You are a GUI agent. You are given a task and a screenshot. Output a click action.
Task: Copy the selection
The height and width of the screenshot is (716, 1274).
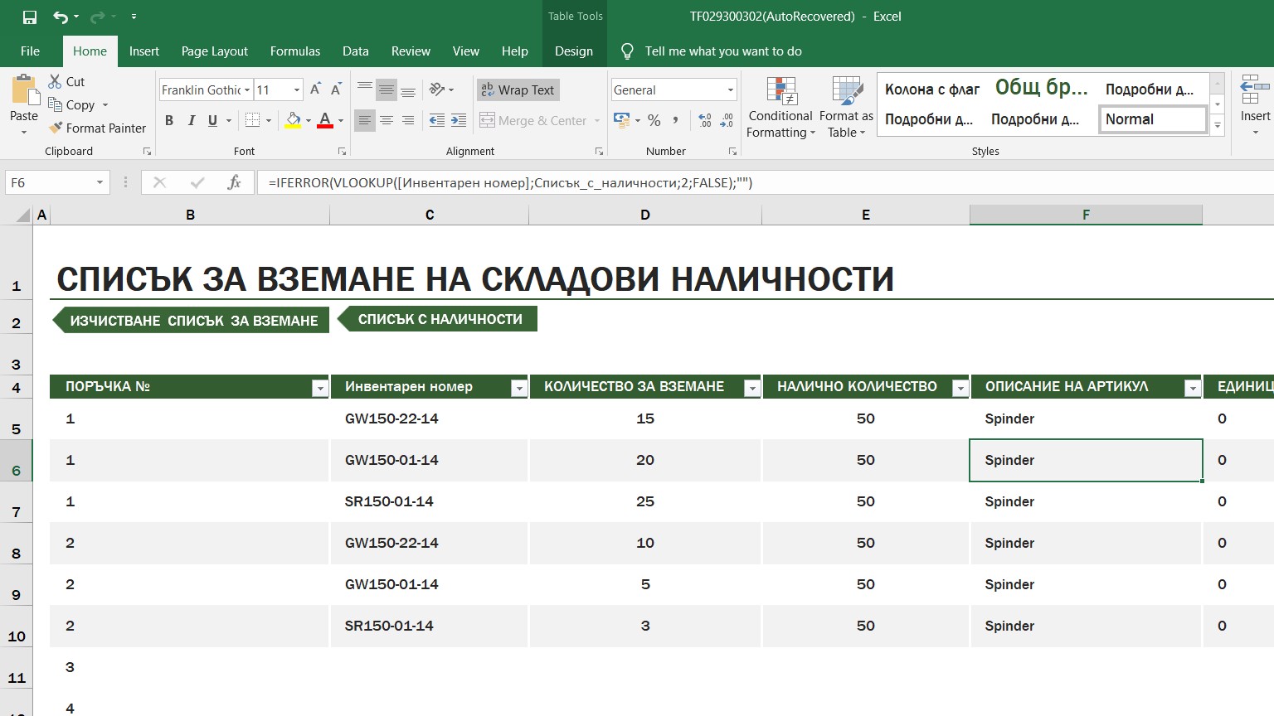[x=71, y=104]
